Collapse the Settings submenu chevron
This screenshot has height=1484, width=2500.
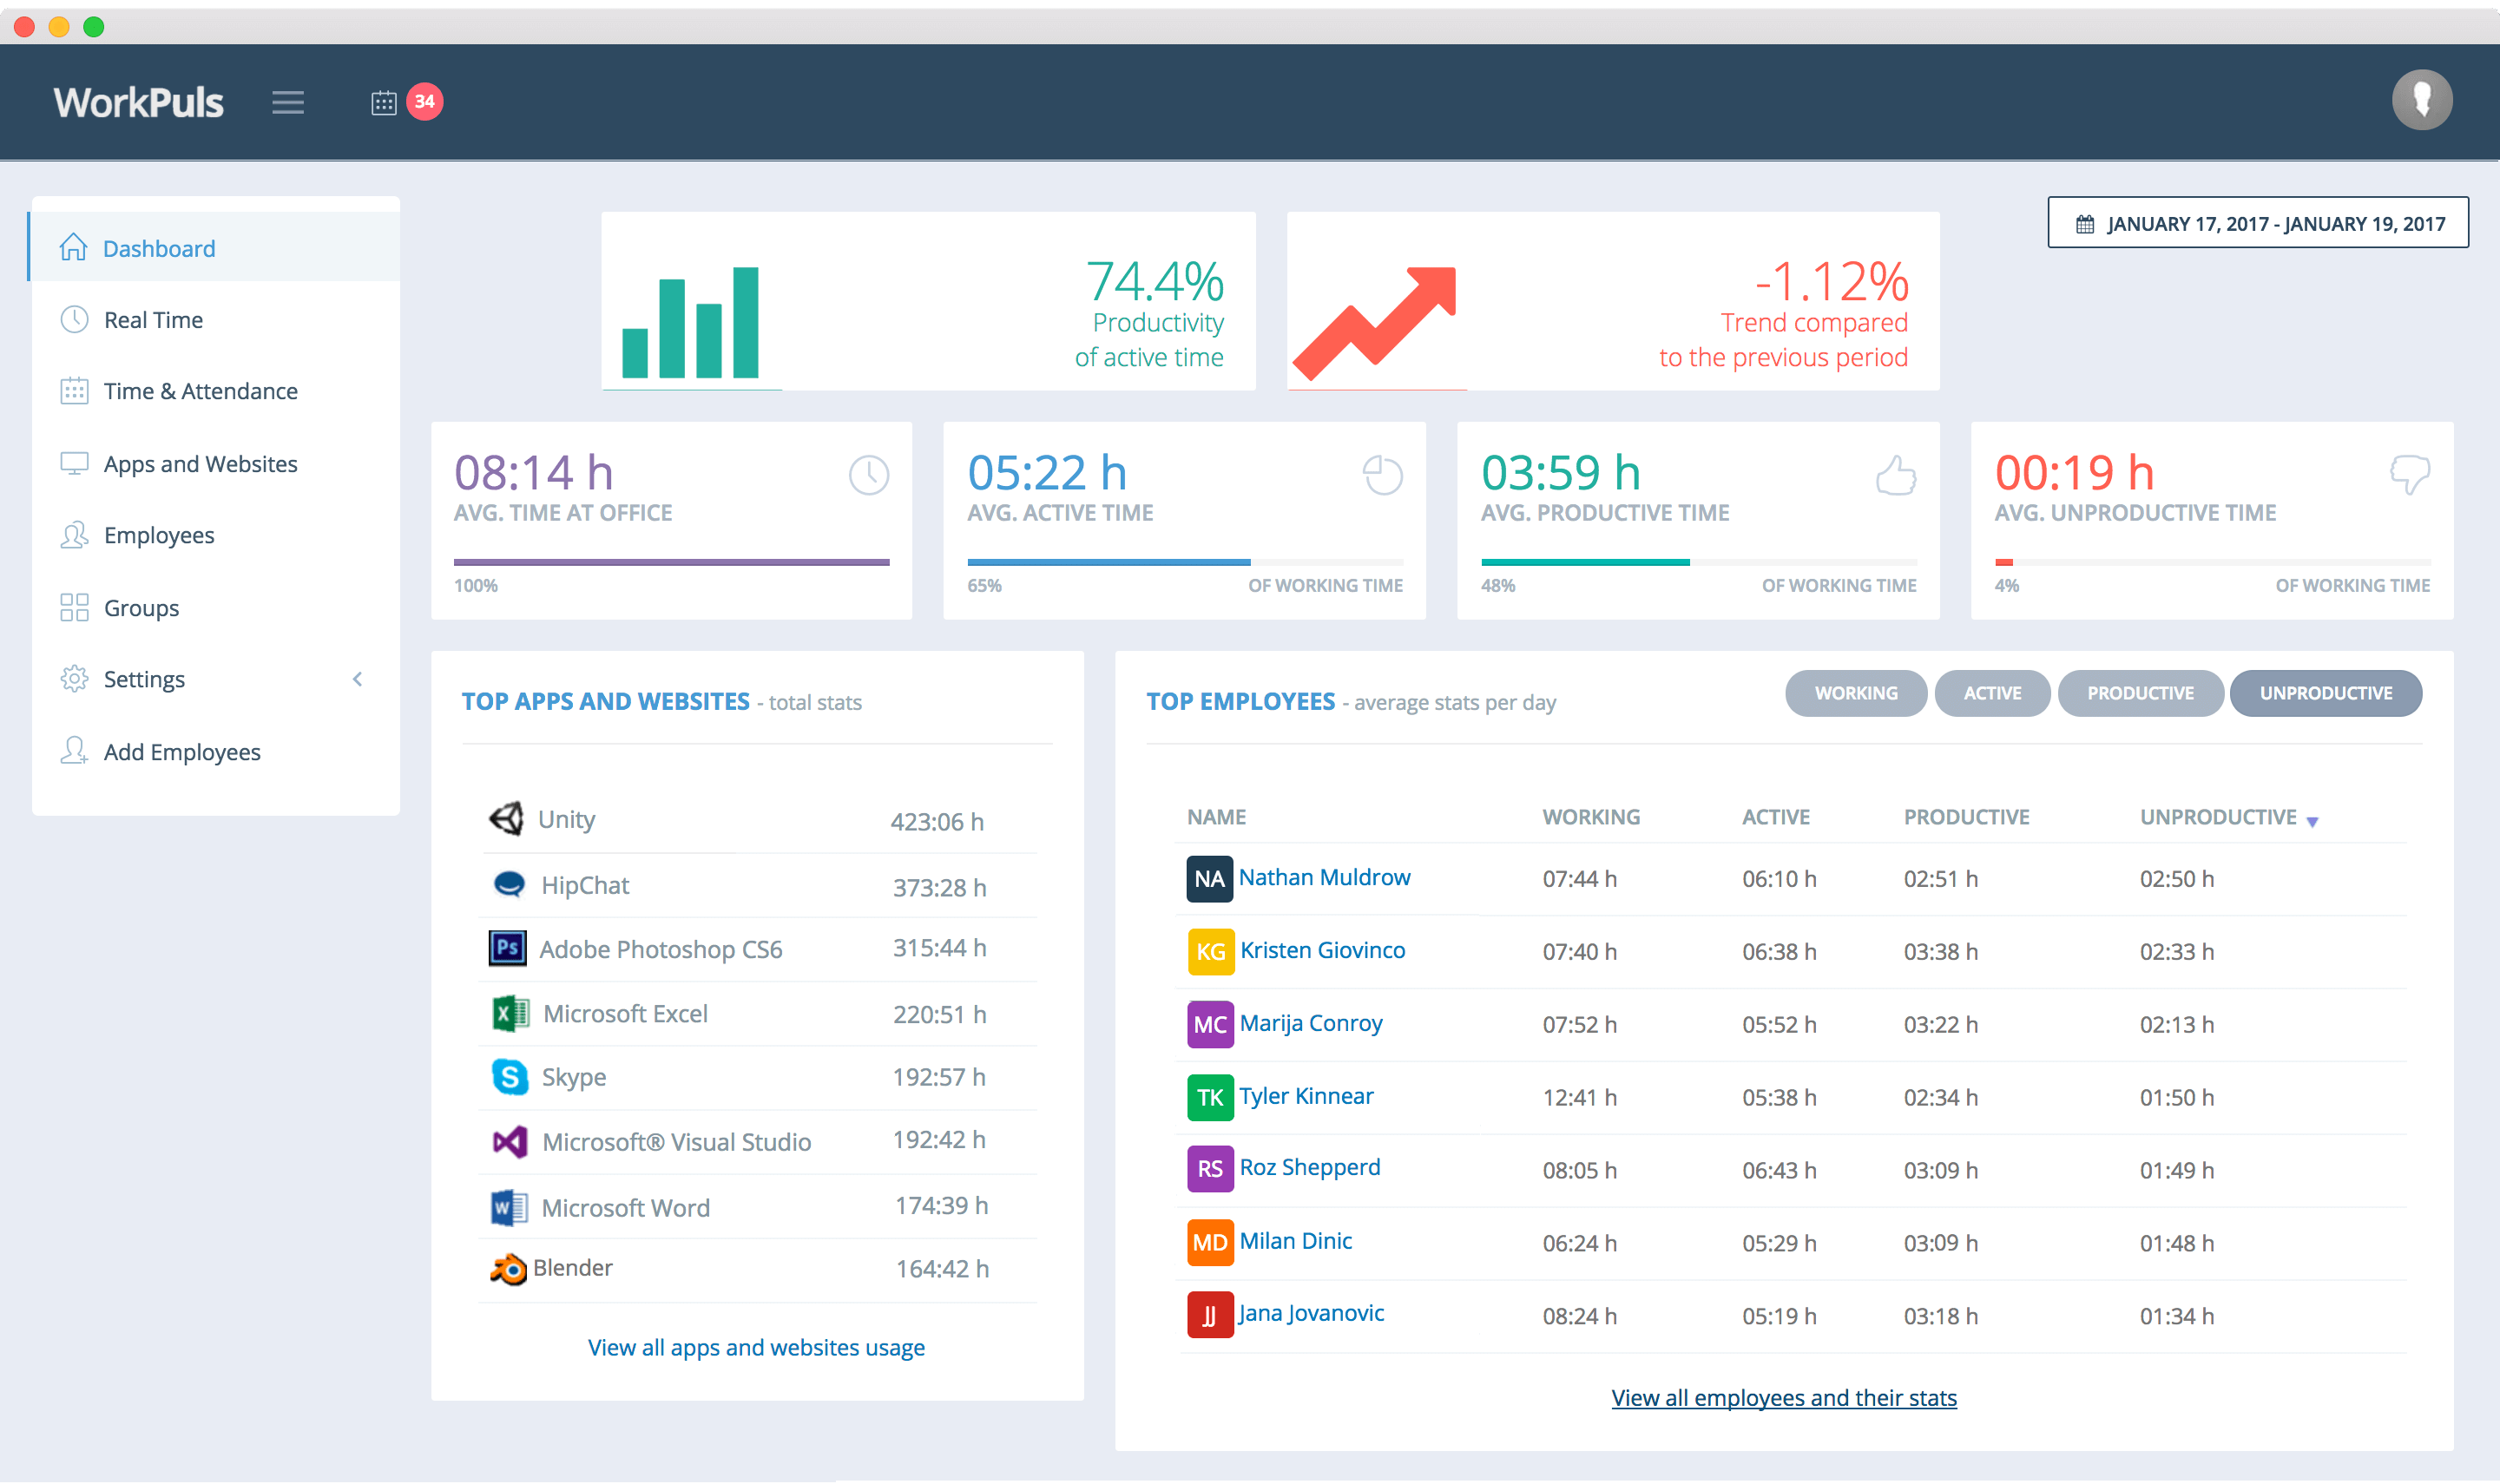357,679
